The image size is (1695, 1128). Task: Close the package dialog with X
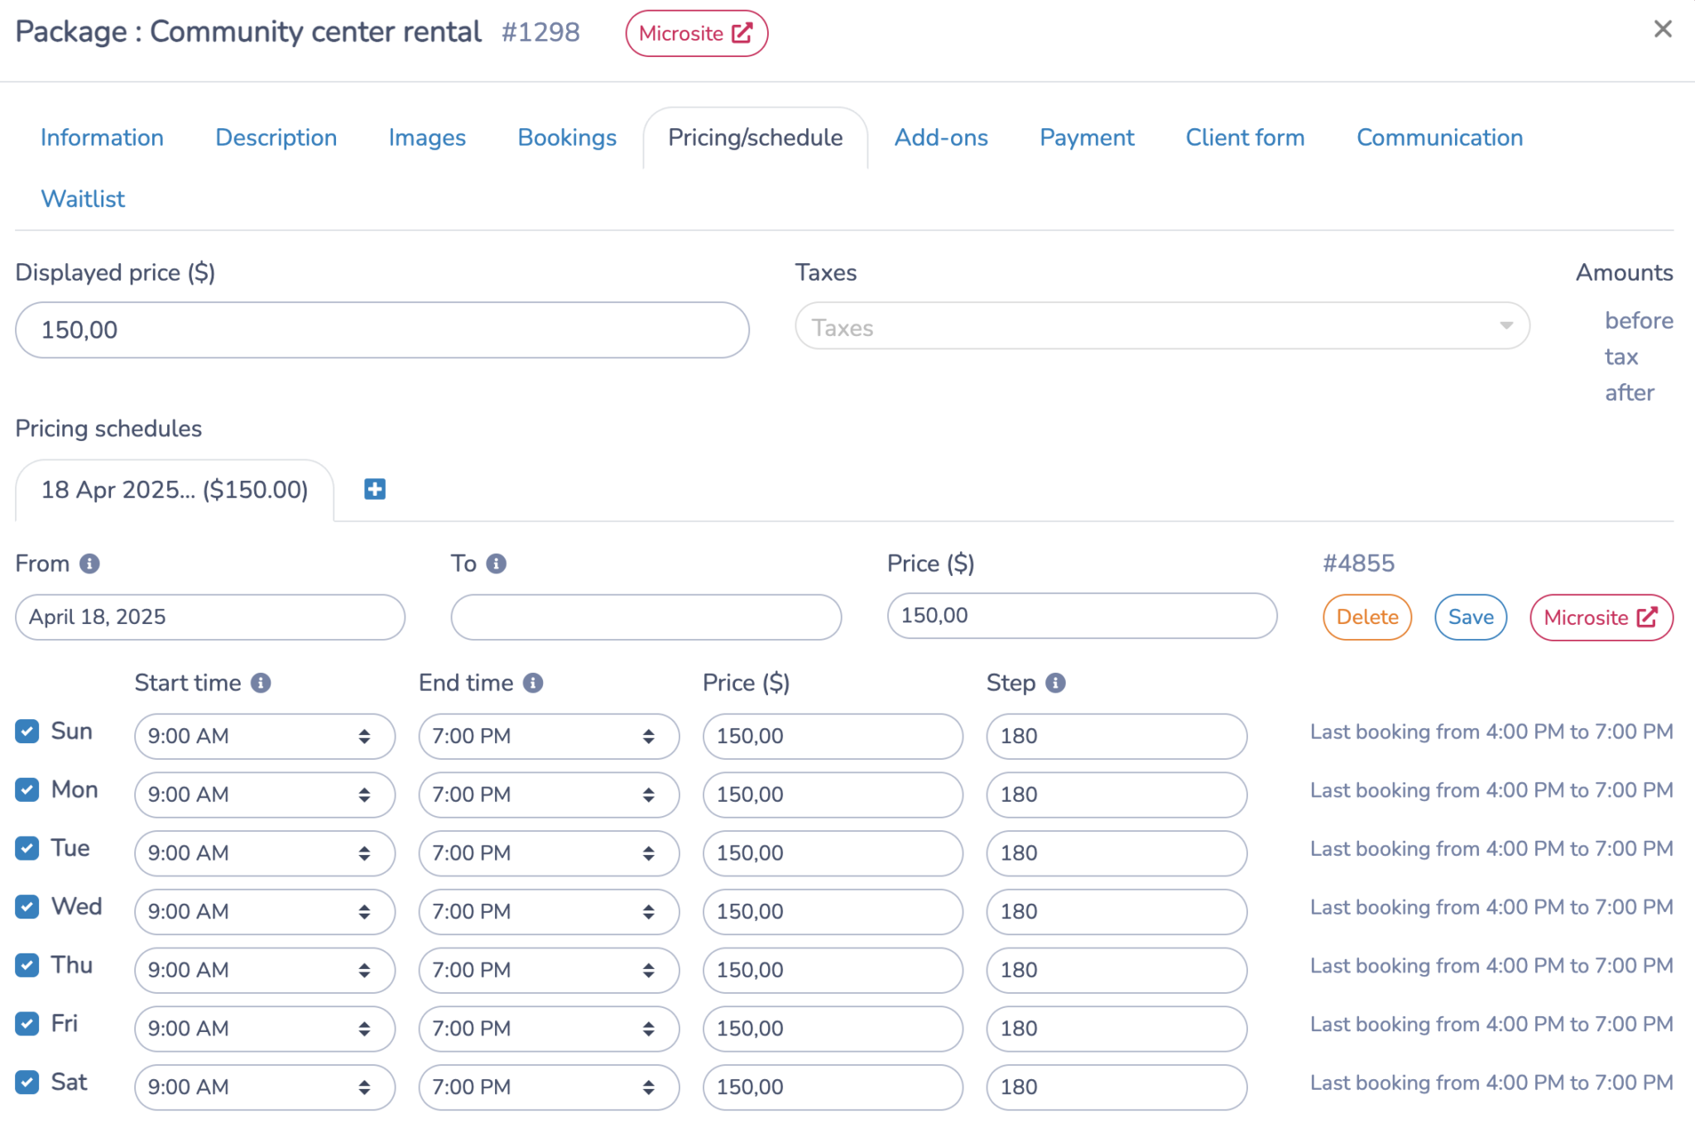(x=1663, y=29)
